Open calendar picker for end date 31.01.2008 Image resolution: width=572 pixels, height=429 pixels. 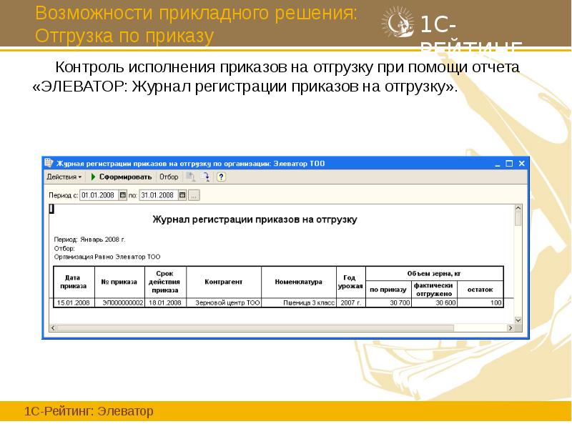coord(182,194)
